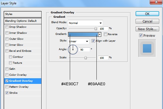163x109 pixels.
Task: Tick the Inner Glow checkbox
Action: pyautogui.click(x=7, y=45)
